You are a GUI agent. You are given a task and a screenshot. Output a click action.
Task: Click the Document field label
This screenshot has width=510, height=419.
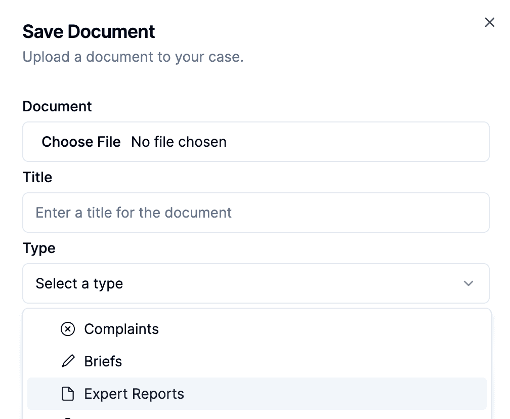coord(57,106)
